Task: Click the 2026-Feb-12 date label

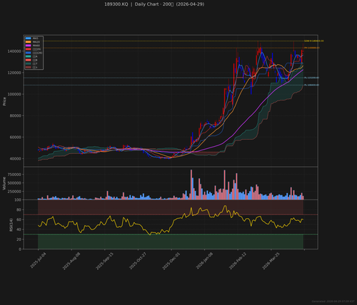Action: (x=238, y=261)
